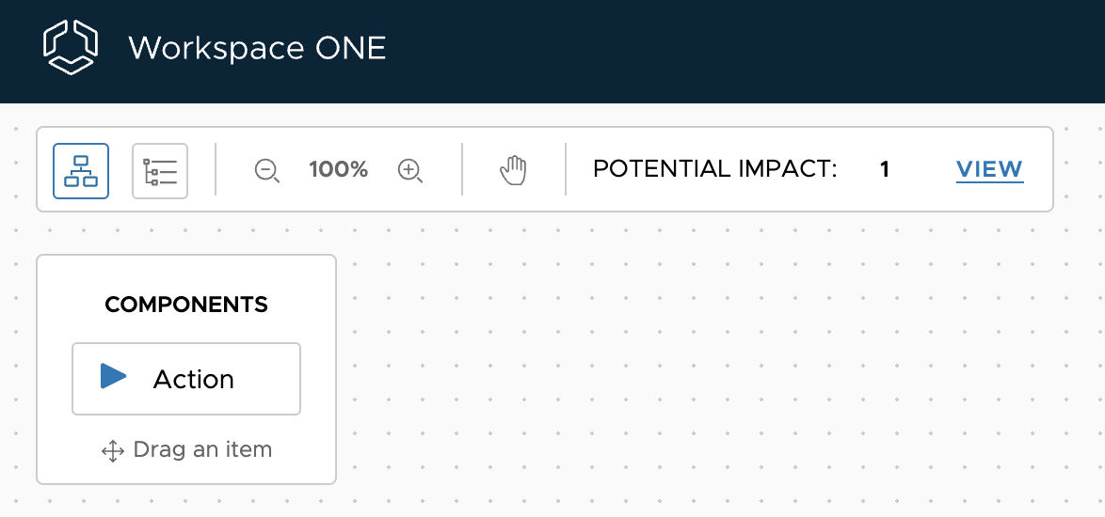Click the 'Drag an item' hint text

(202, 450)
